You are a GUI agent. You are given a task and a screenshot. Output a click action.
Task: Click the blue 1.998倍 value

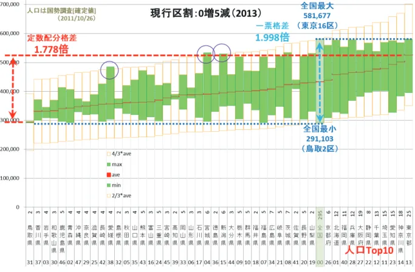[272, 37]
